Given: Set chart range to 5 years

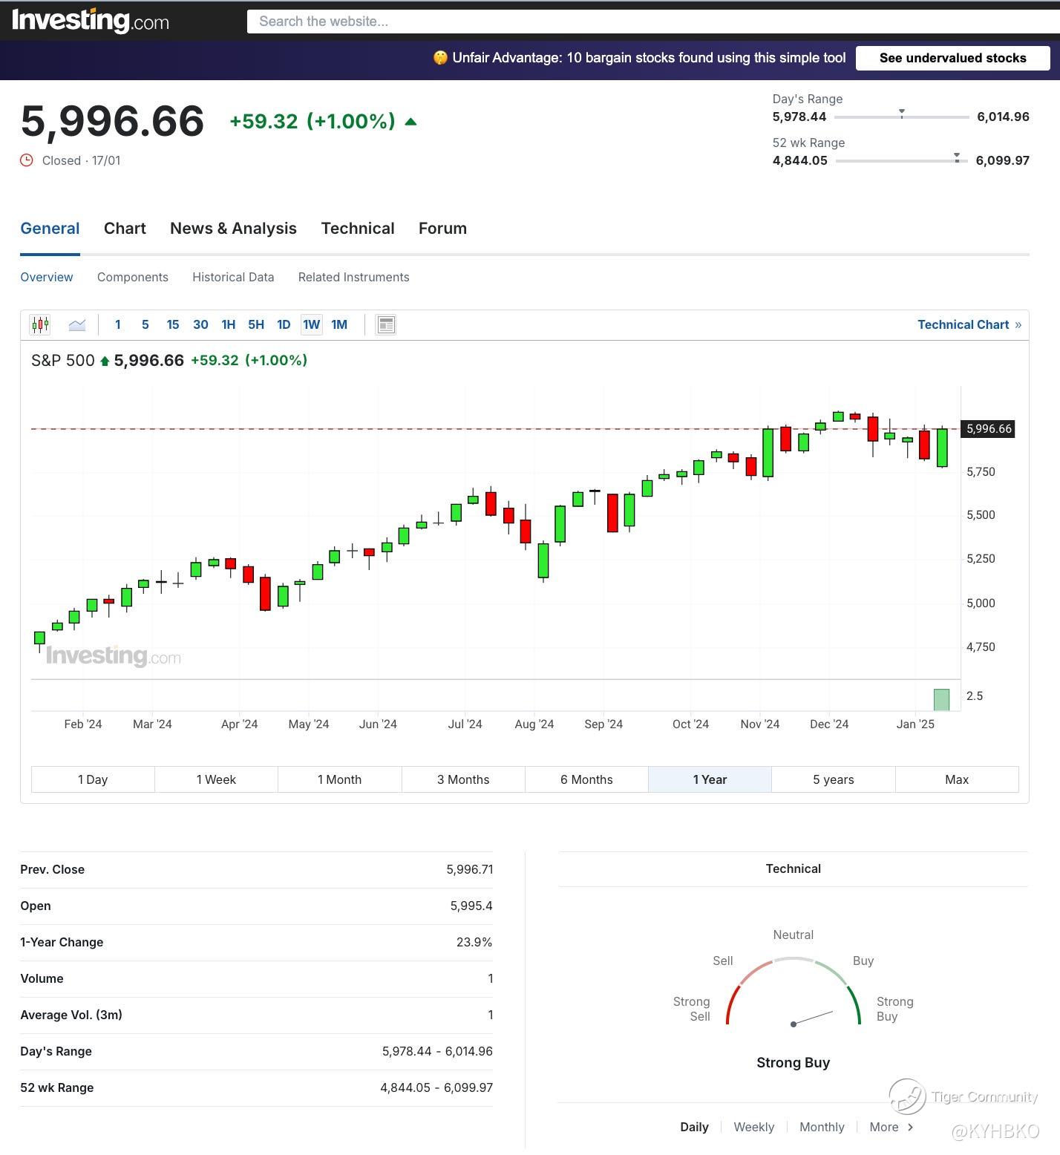Looking at the screenshot, I should [x=834, y=779].
